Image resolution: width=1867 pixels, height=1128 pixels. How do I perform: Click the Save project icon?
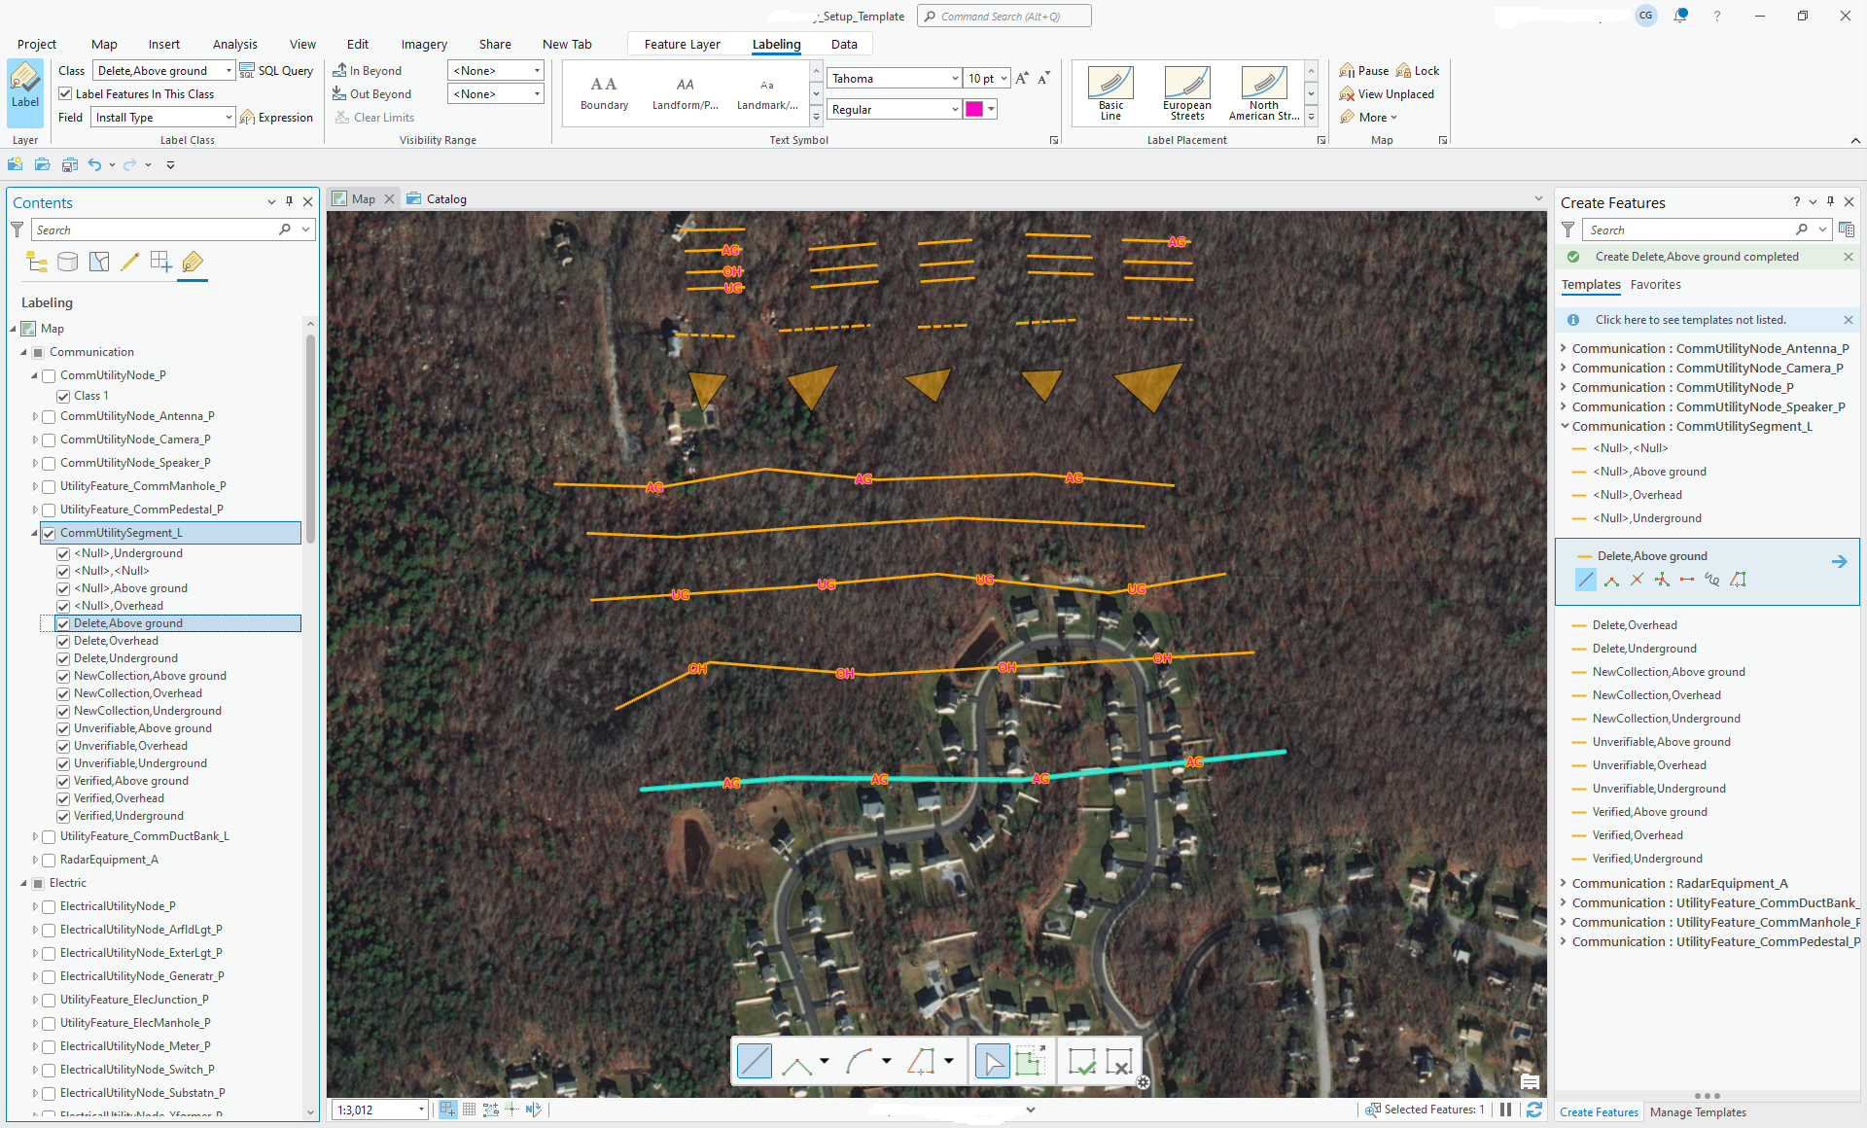(69, 165)
